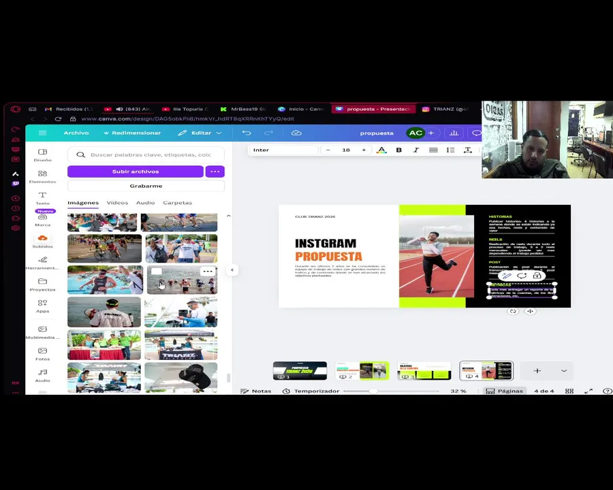Open the Apps sidebar panel
This screenshot has height=490, width=613.
tap(43, 306)
